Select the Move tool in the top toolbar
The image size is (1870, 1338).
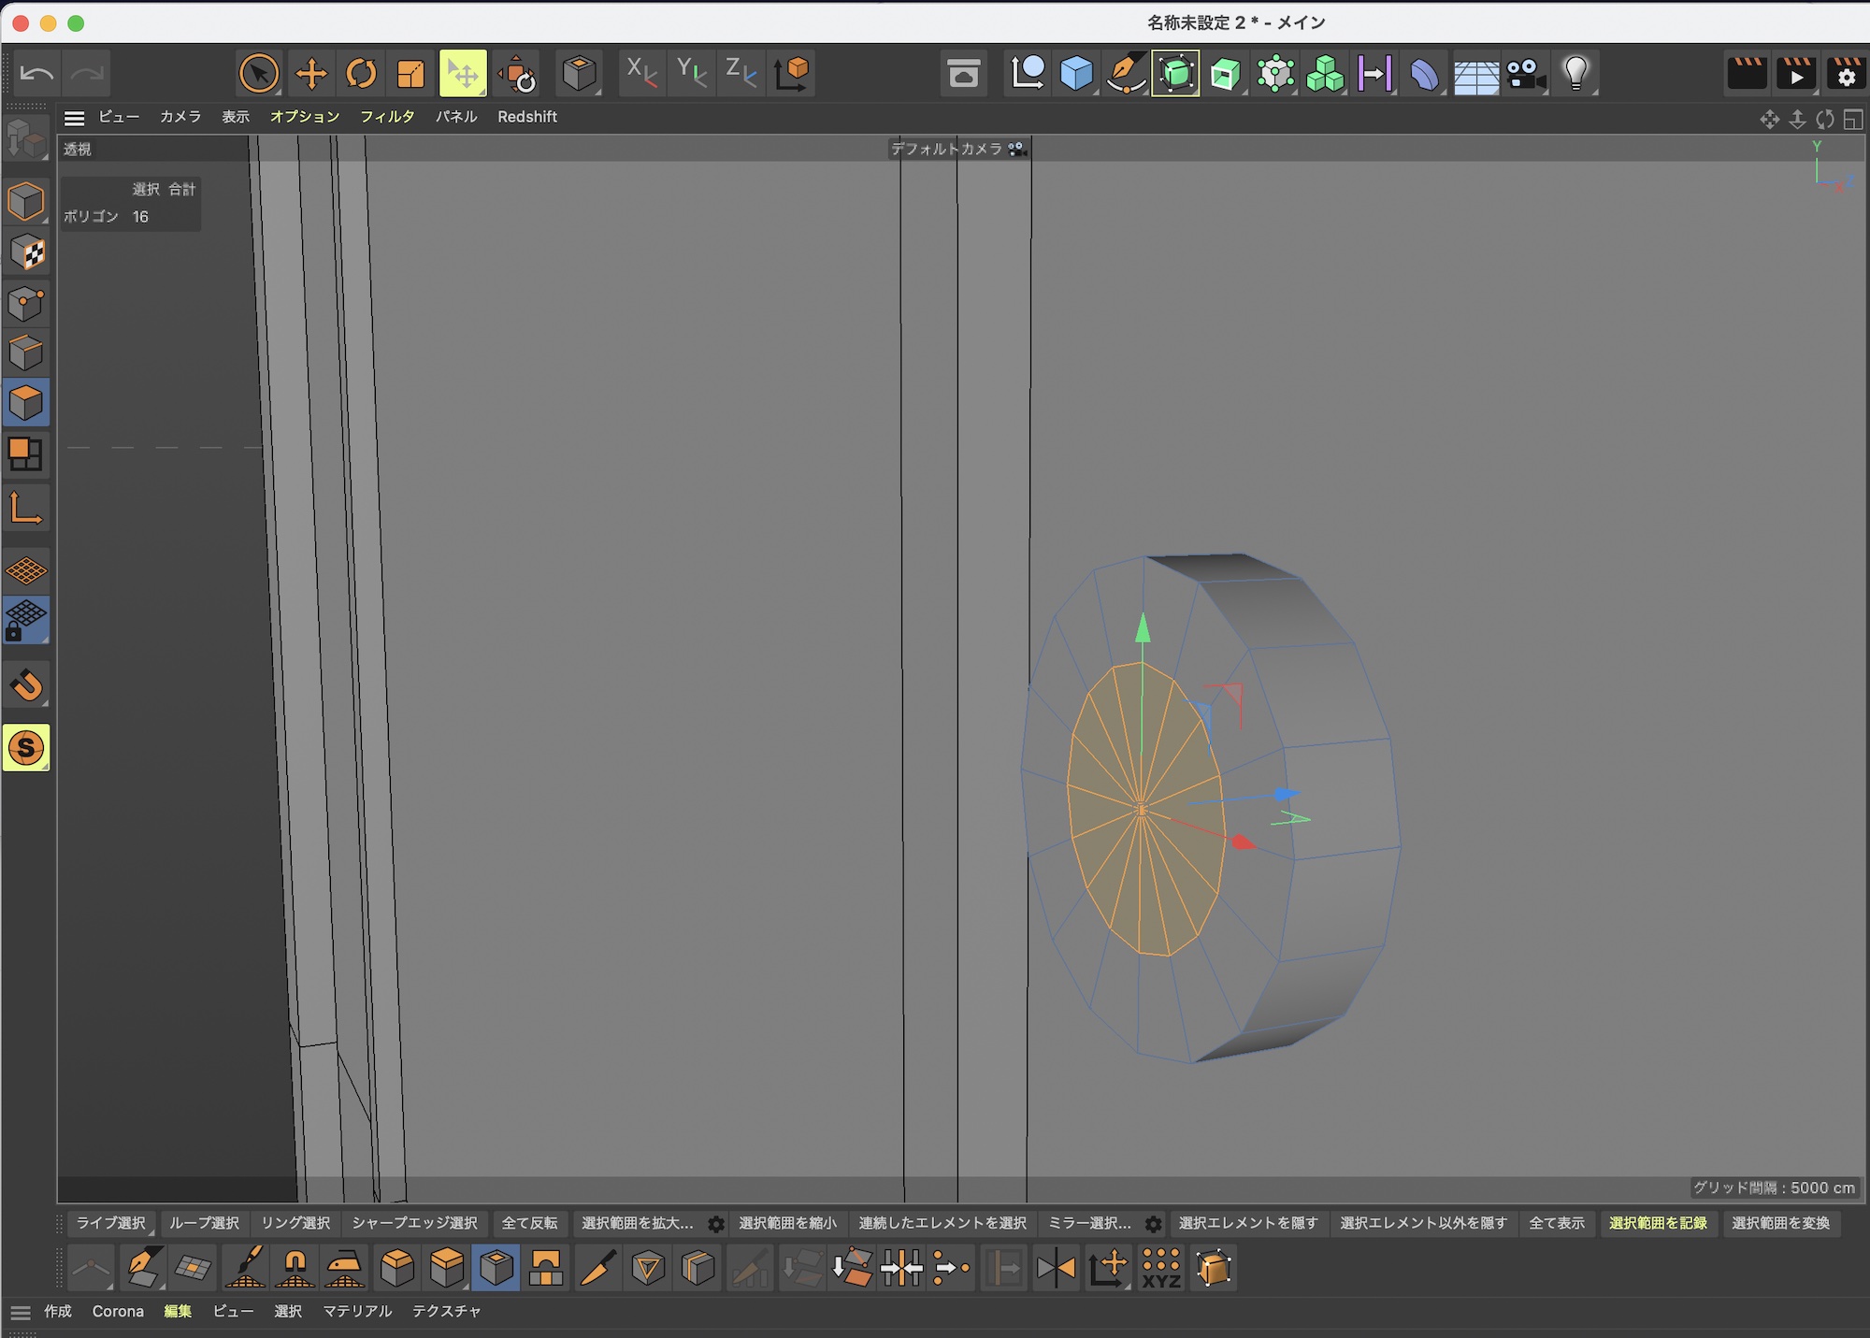pos(310,73)
